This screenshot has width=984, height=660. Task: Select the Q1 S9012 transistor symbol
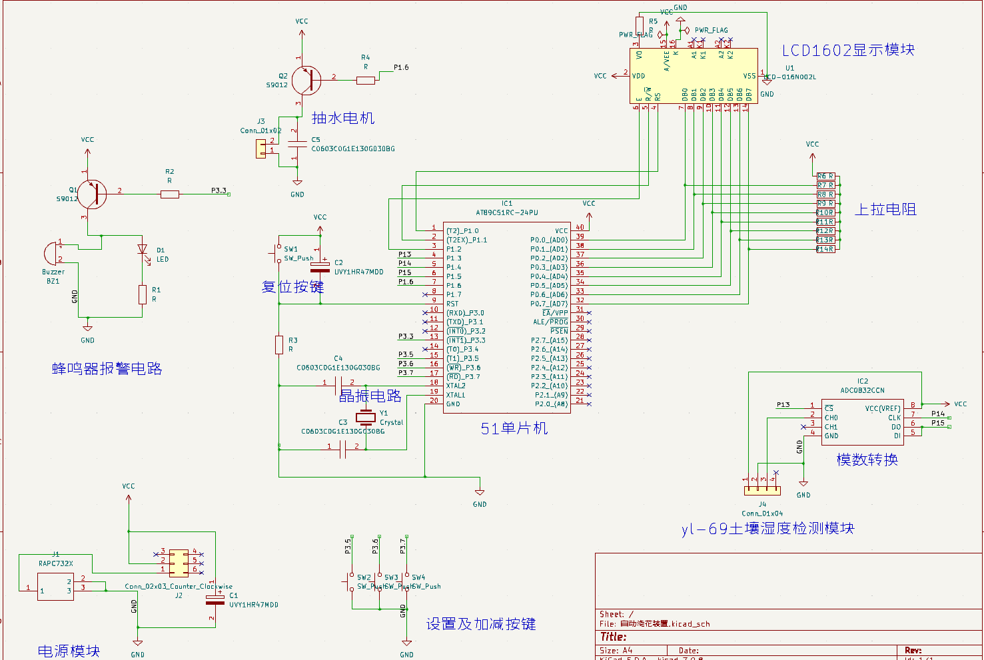tap(92, 194)
